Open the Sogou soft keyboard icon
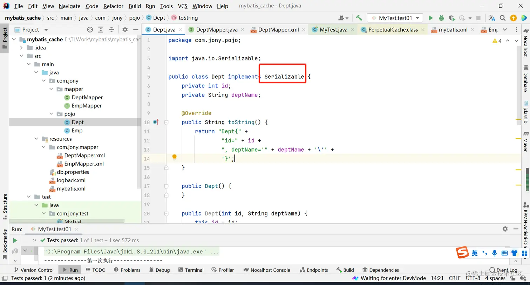Image resolution: width=530 pixels, height=285 pixels. click(504, 253)
